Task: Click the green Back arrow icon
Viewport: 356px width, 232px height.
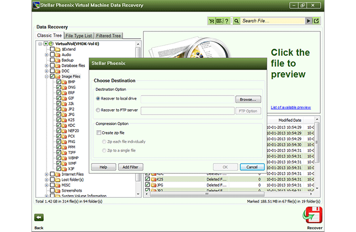Action: [39, 218]
